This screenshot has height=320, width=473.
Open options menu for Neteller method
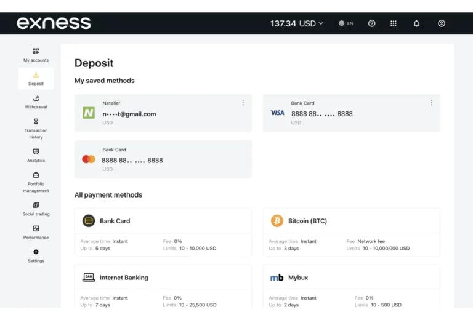click(243, 103)
